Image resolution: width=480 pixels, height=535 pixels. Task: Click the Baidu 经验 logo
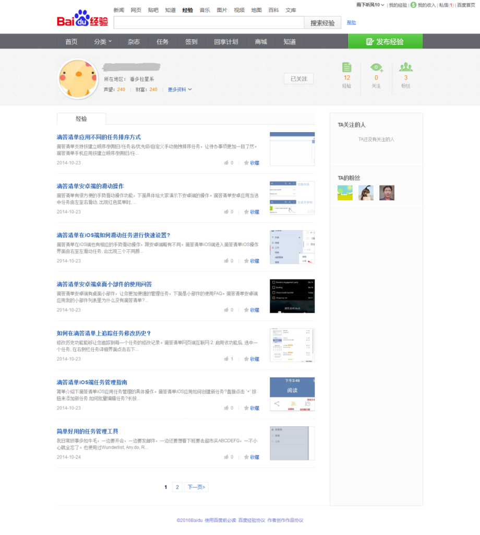pos(82,19)
